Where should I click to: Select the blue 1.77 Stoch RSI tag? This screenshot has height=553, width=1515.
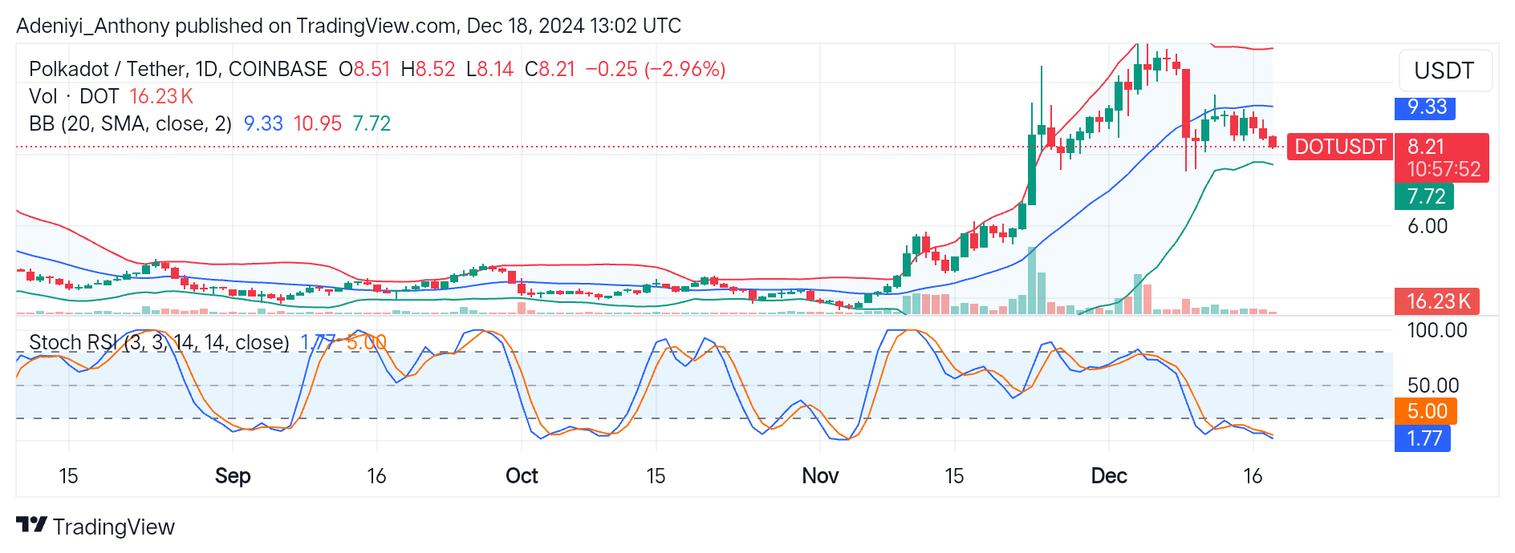(1423, 438)
